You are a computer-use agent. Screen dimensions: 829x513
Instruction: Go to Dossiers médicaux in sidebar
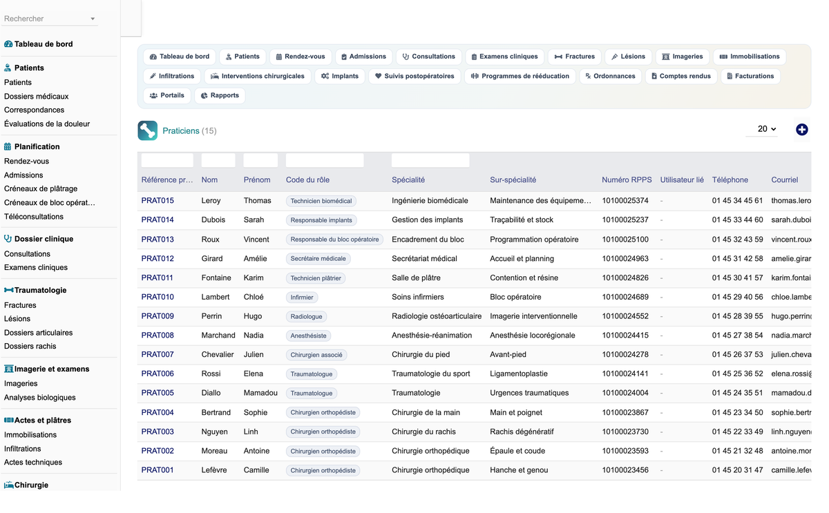pos(36,97)
